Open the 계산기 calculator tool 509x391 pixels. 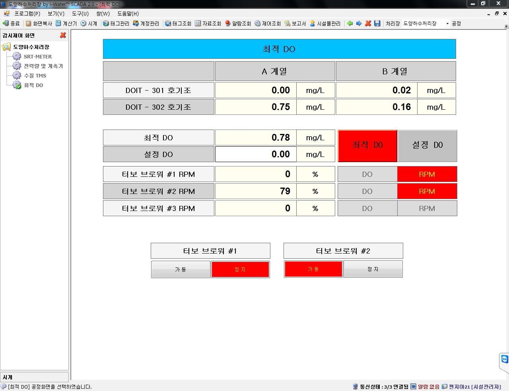[x=66, y=23]
